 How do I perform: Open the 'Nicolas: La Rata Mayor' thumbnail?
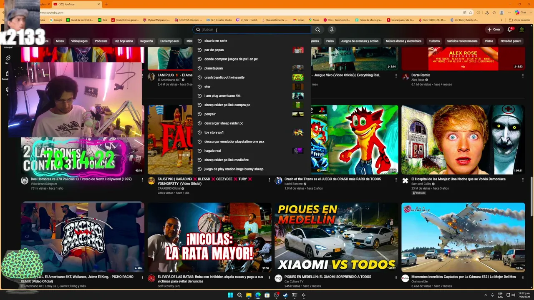point(209,237)
